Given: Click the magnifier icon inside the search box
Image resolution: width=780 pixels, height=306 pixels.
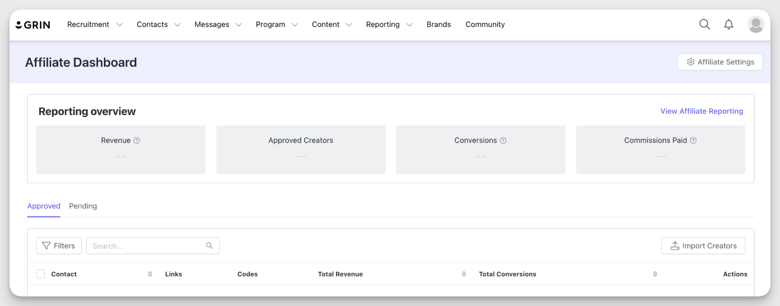Looking at the screenshot, I should point(209,246).
